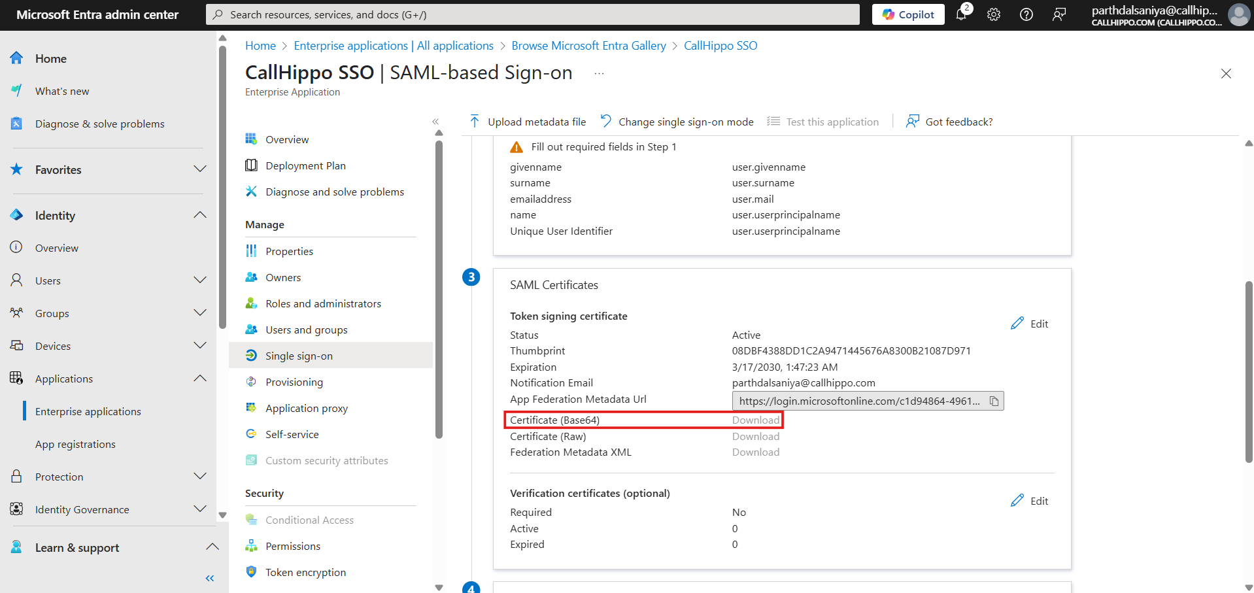Image resolution: width=1254 pixels, height=593 pixels.
Task: Open Properties in Manage section
Action: [289, 252]
